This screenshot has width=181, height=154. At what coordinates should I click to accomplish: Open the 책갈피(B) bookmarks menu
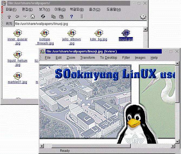coord(77,9)
